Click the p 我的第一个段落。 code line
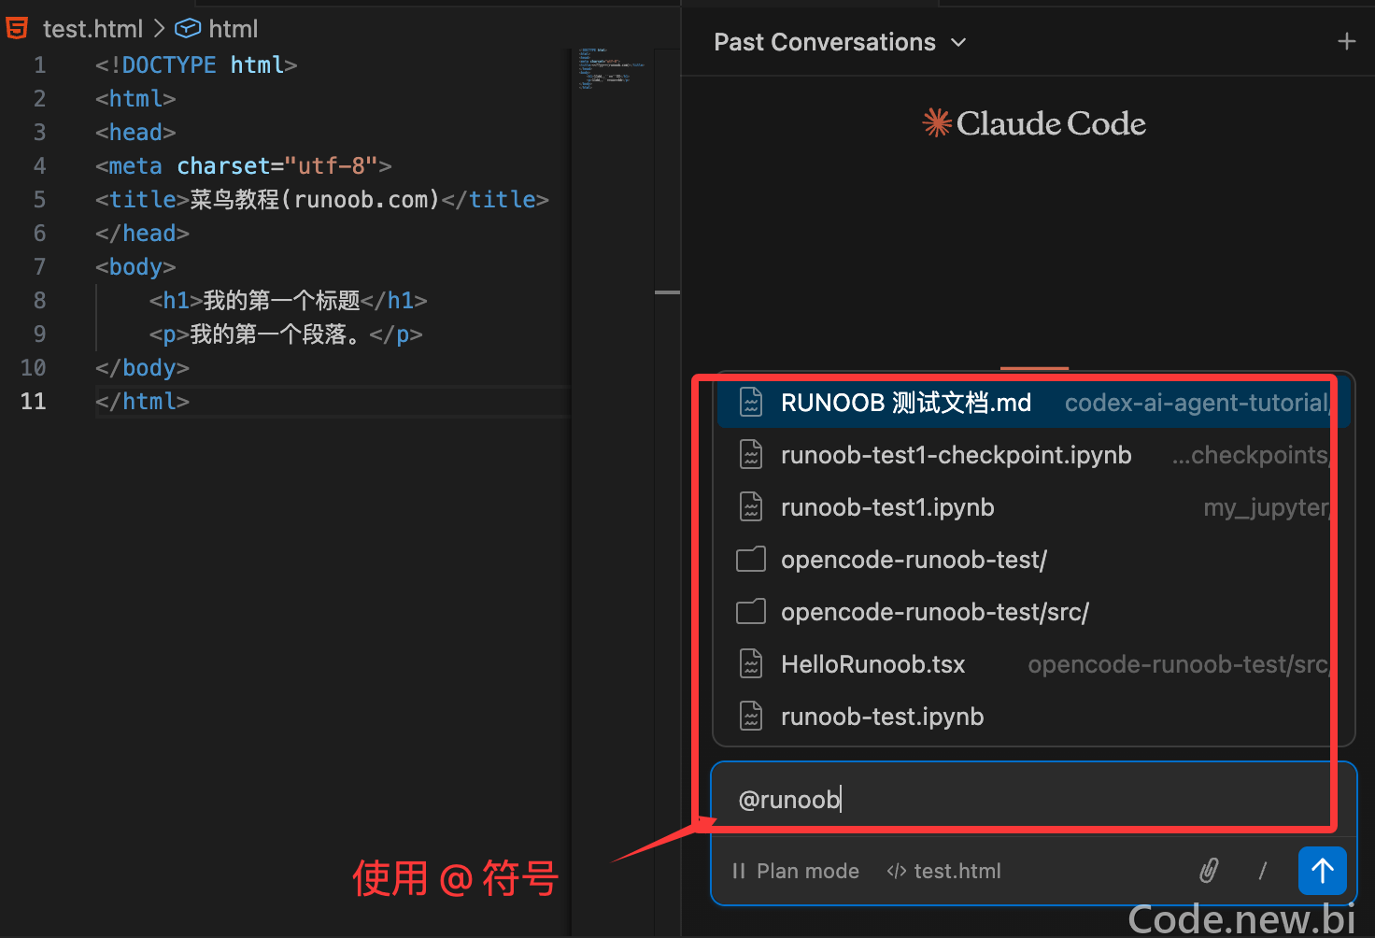The width and height of the screenshot is (1375, 938). [x=286, y=334]
